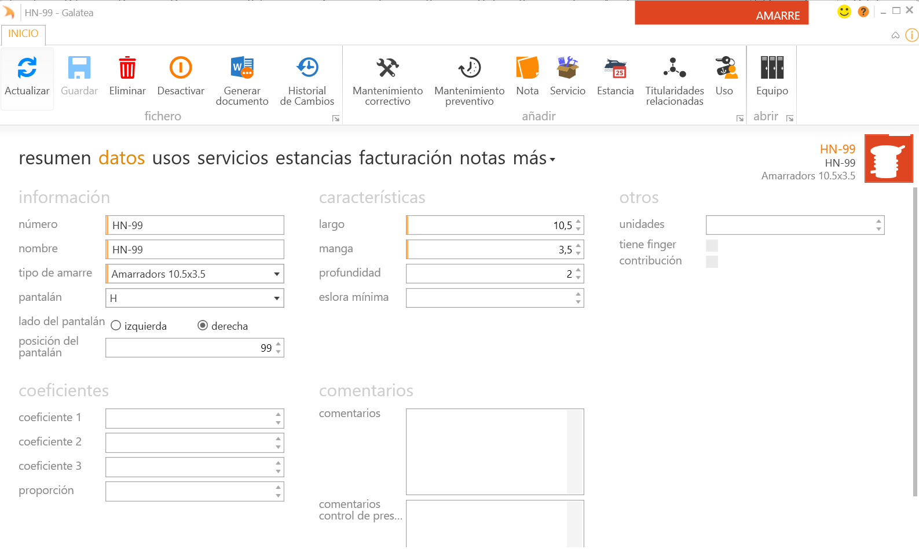Open Generar documento Word icon
Viewport: 919px width, 549px height.
tap(242, 68)
